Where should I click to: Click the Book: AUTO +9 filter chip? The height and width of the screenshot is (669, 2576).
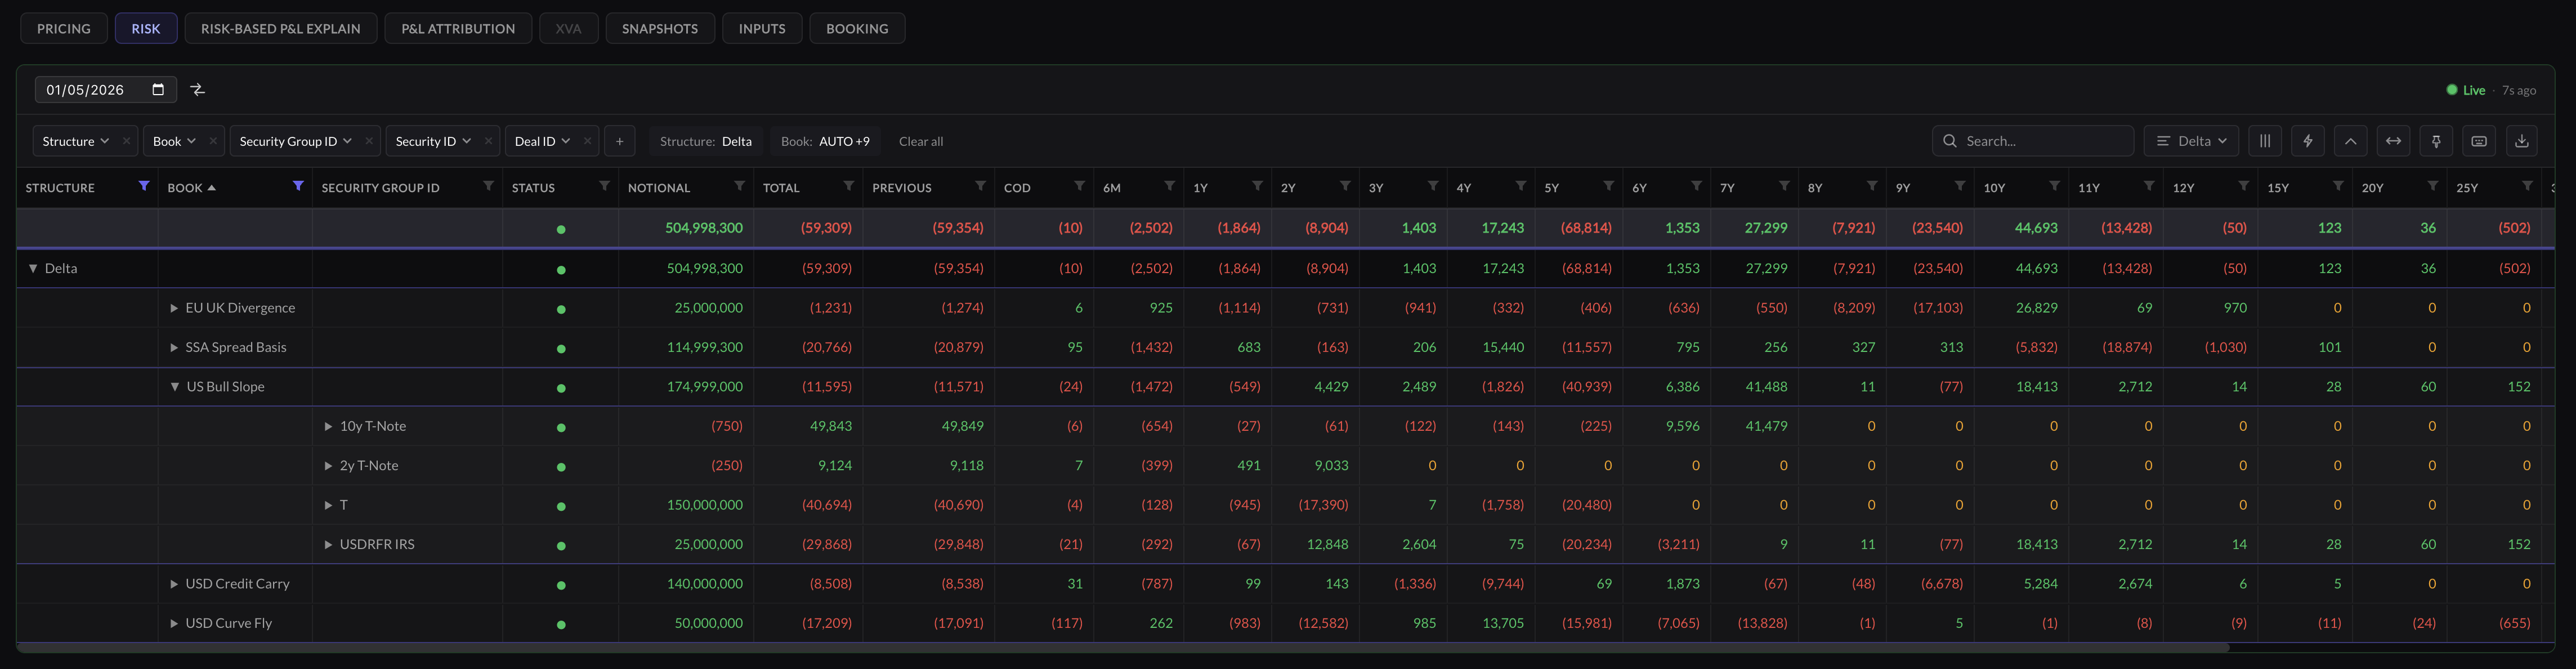pos(825,141)
